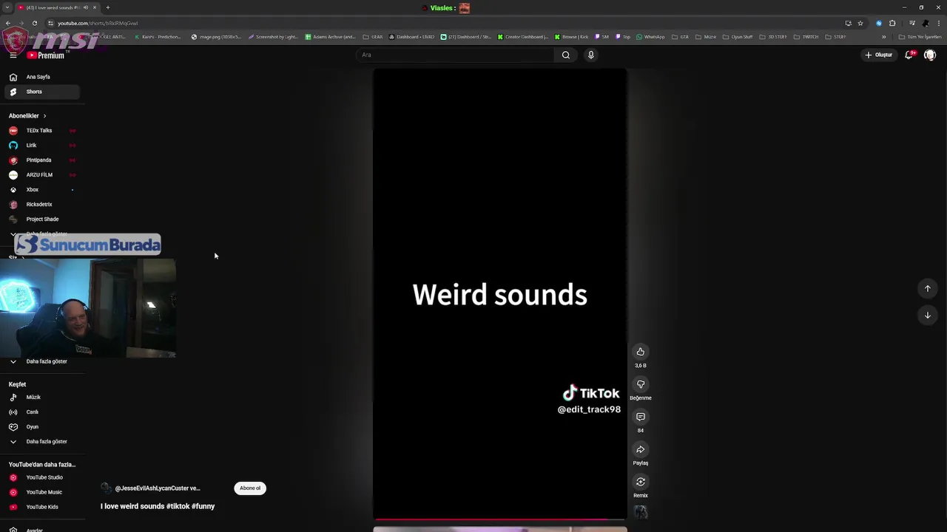This screenshot has height=532, width=947.
Task: Open the GTA bookmark folder
Action: click(681, 37)
